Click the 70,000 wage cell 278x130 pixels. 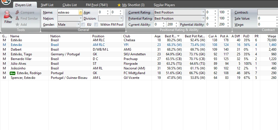point(272,40)
